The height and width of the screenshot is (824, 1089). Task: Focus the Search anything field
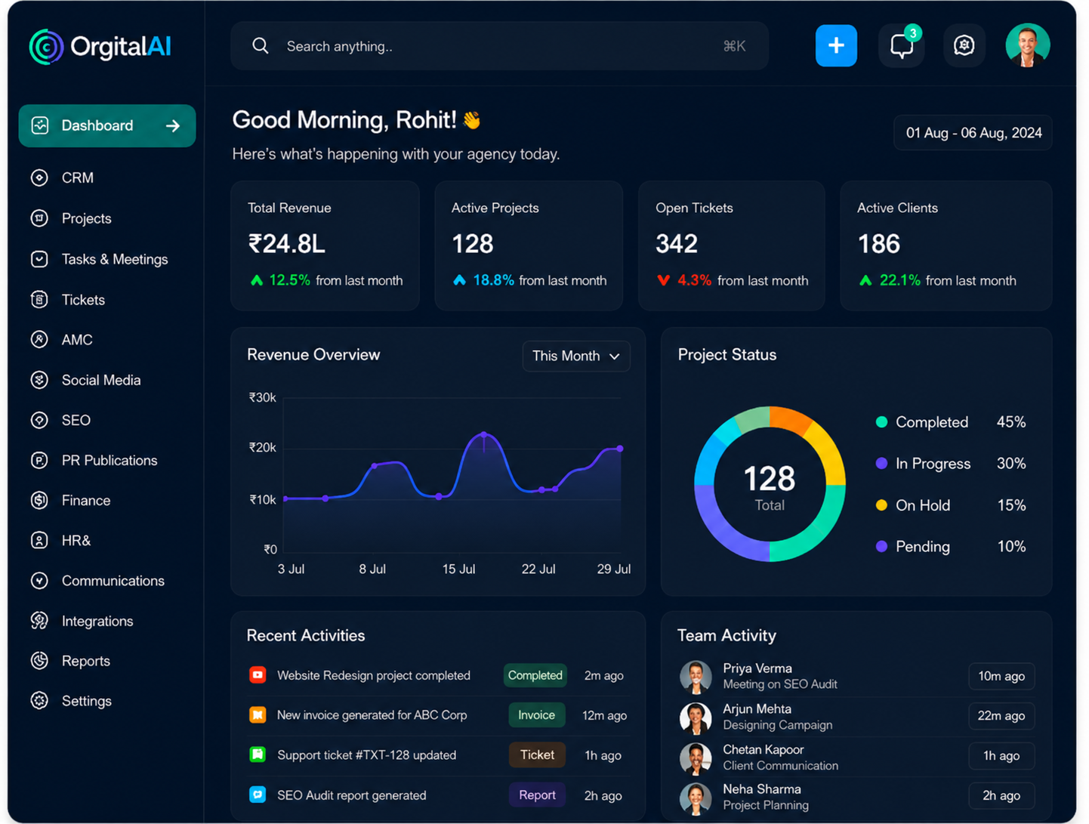pyautogui.click(x=499, y=46)
